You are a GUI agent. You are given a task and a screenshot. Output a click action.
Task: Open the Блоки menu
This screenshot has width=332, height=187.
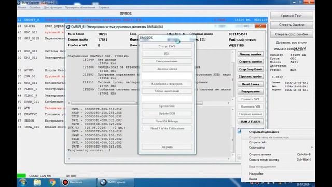point(22,7)
